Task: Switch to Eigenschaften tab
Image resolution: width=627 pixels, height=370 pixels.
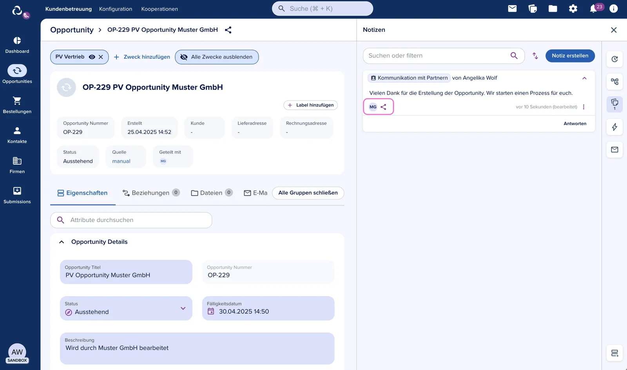Action: [x=83, y=193]
